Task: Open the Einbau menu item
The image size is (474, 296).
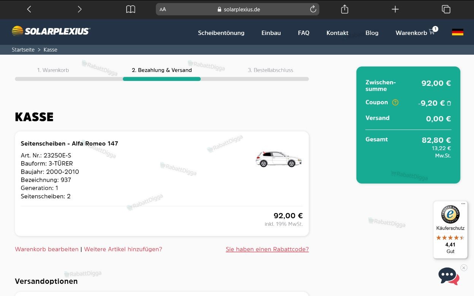Action: [271, 33]
